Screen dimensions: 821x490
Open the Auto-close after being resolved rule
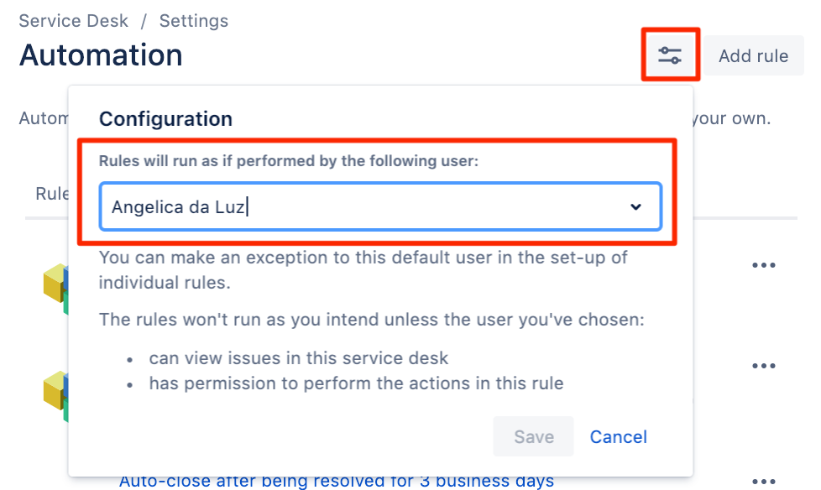pyautogui.click(x=336, y=482)
